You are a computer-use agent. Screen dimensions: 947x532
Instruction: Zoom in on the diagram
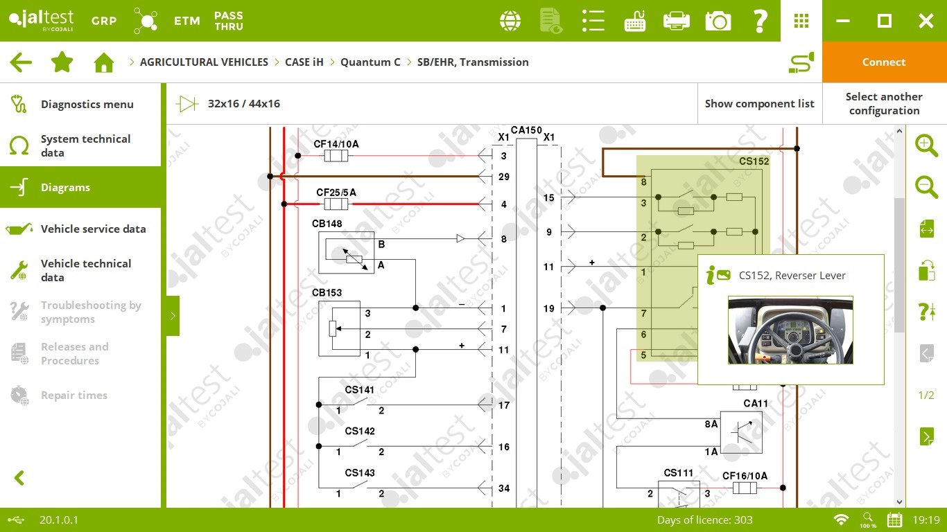point(926,145)
